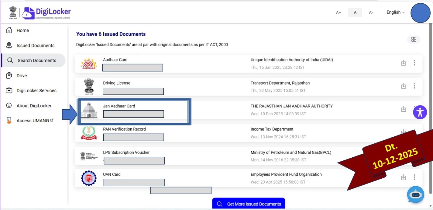Open the English language dropdown
Viewport: 433px width, 210px height.
pos(395,12)
